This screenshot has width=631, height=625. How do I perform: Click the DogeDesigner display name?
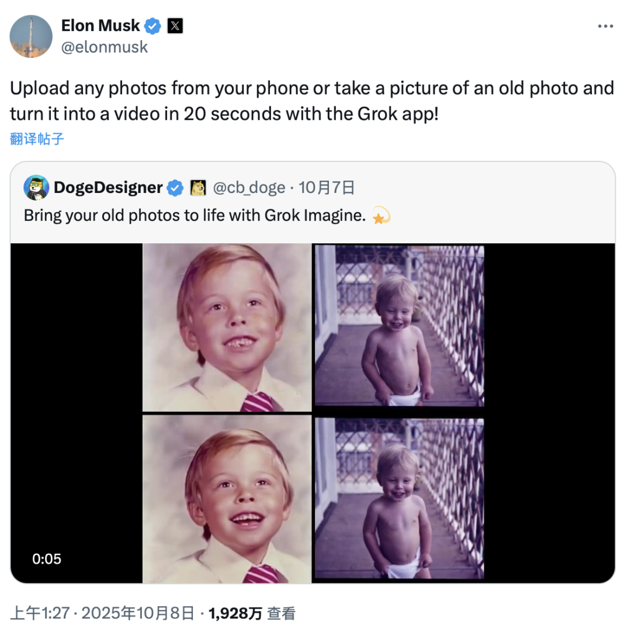pos(108,187)
